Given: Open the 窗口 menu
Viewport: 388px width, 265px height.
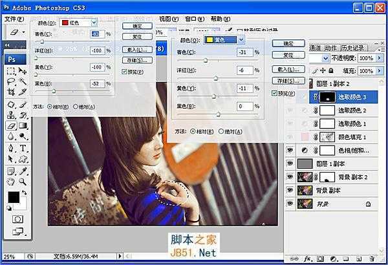Looking at the screenshot, I should (x=195, y=19).
